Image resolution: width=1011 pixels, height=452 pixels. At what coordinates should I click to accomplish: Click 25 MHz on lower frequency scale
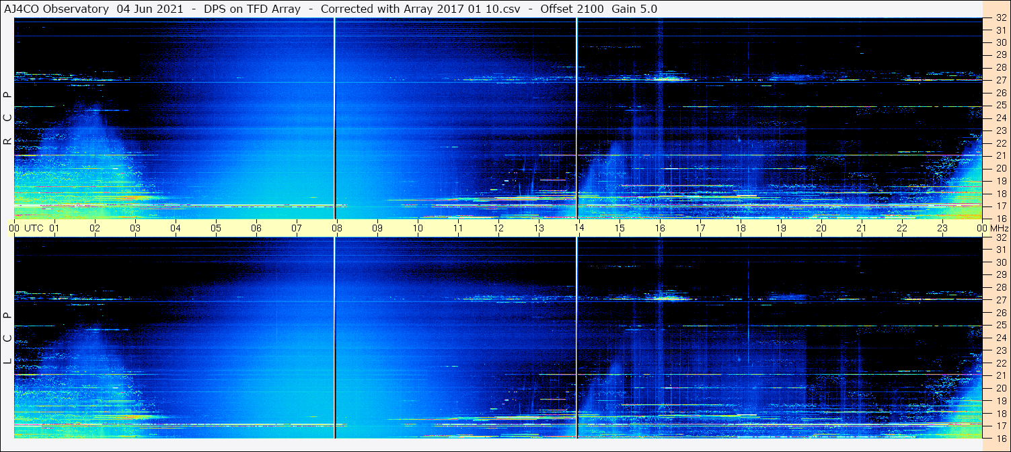pos(1000,326)
